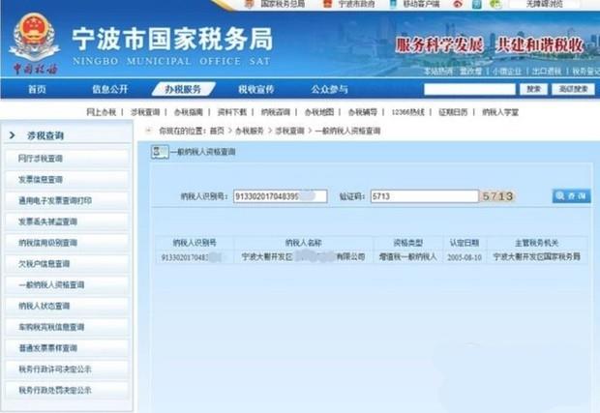Open the 办税指南 submenu link

coord(189,112)
